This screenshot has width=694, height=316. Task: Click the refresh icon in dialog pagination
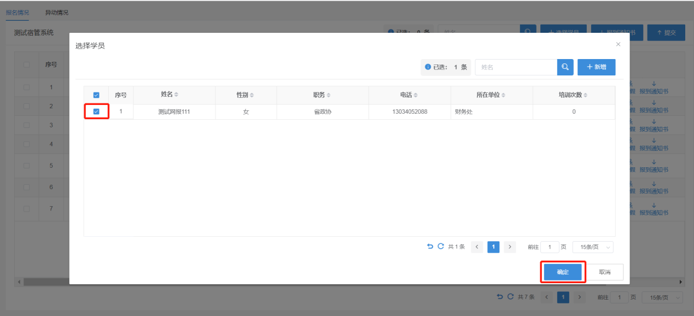point(441,247)
